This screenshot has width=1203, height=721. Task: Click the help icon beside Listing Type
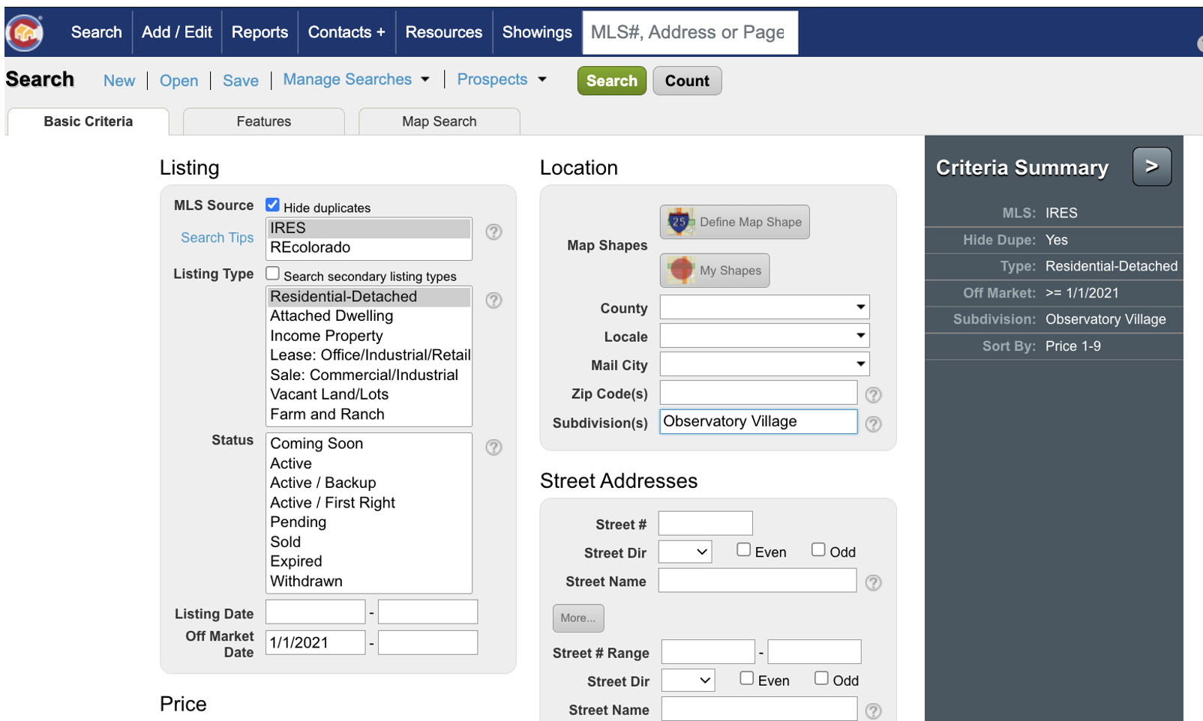[x=493, y=301]
